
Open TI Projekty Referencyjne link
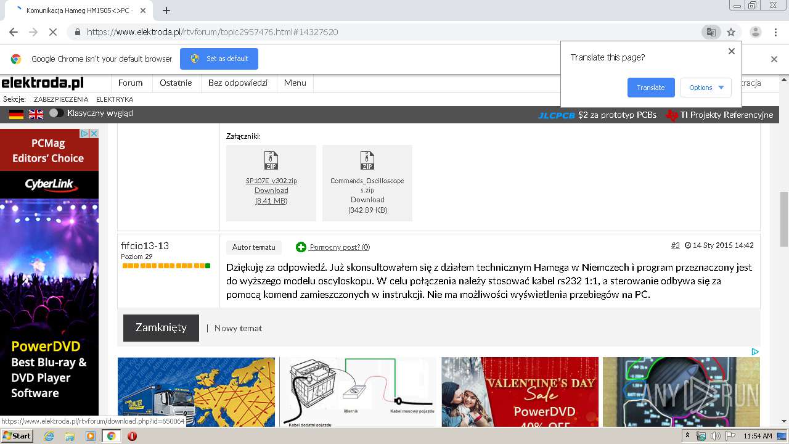[x=720, y=115]
